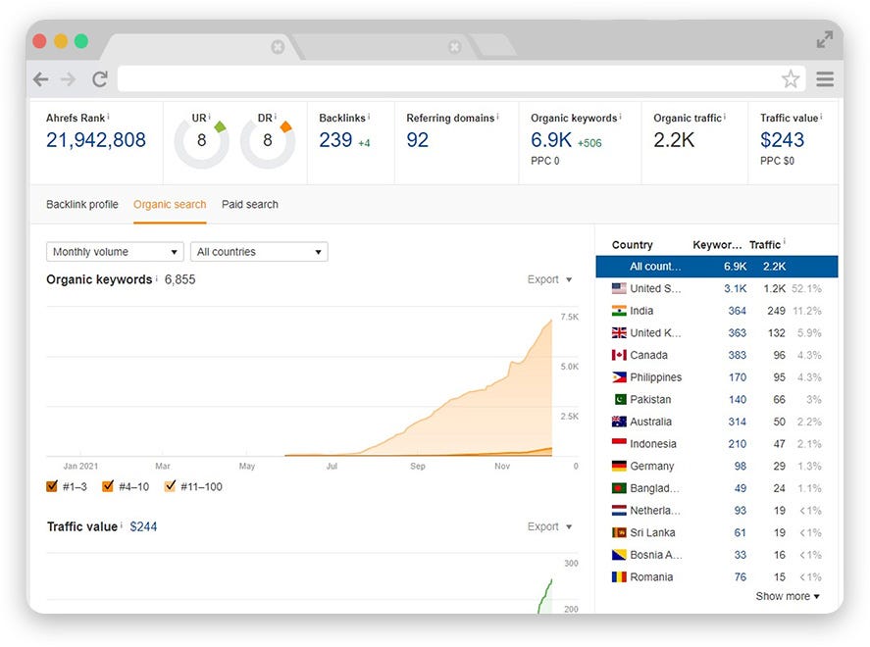Select the Organic search tab

coord(170,204)
